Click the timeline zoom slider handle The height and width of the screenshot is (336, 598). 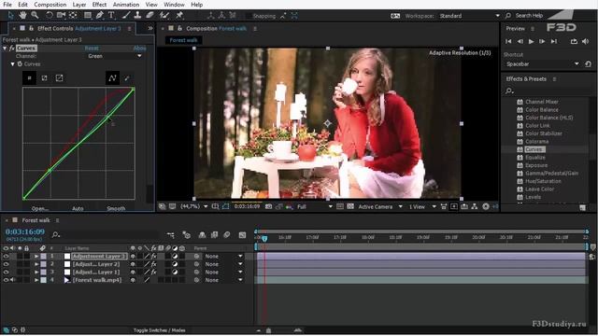click(x=268, y=330)
